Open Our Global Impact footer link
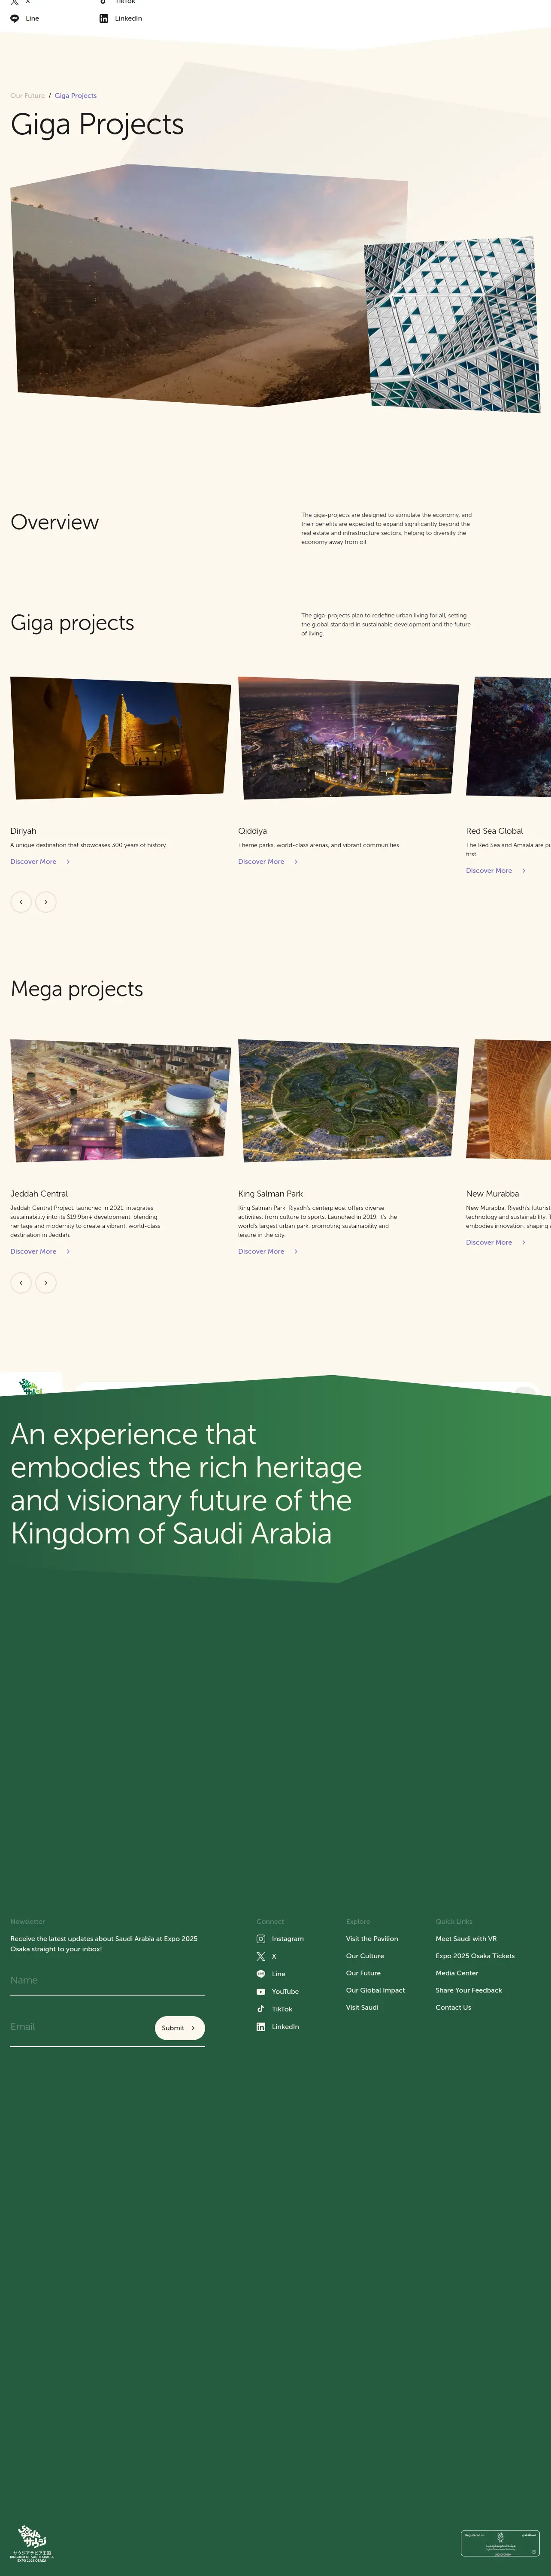551x2576 pixels. point(375,1990)
